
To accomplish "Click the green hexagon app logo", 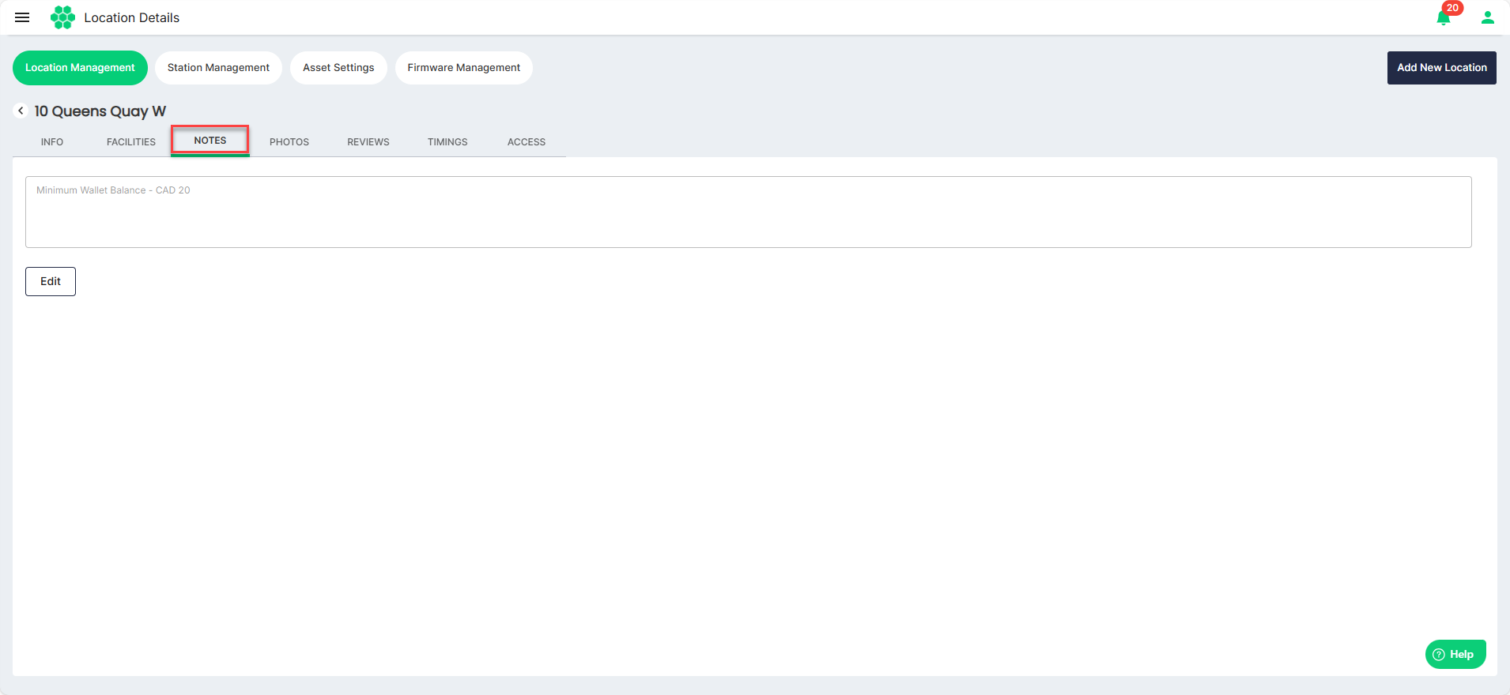I will 62,17.
